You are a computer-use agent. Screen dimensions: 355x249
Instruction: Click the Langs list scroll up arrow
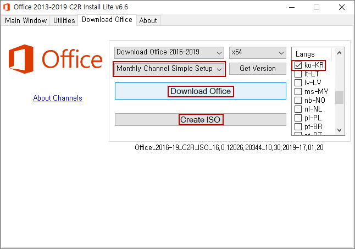click(339, 53)
